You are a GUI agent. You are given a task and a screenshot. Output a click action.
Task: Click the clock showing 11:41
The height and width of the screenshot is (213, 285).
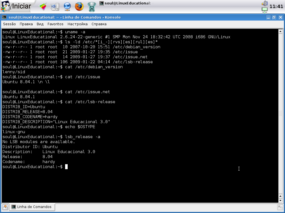[276, 7]
